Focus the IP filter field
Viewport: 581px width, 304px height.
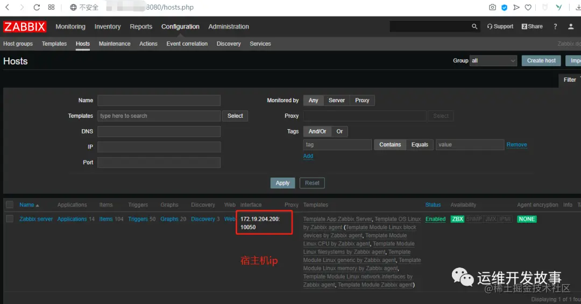click(159, 147)
